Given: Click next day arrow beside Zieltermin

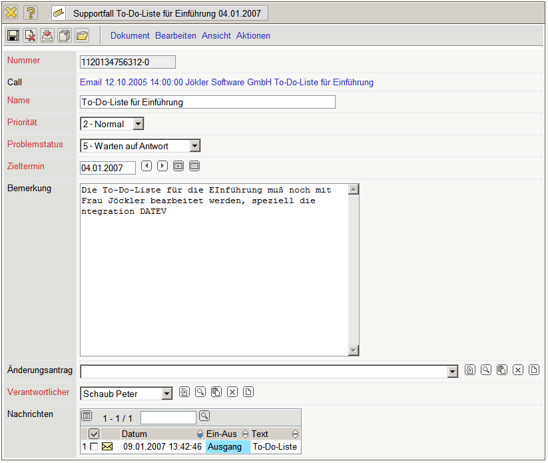Looking at the screenshot, I should [x=162, y=166].
